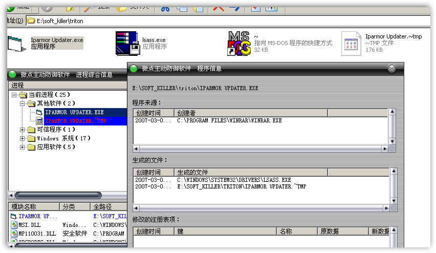Select the WINRAR.EXE creator row

tap(260, 120)
